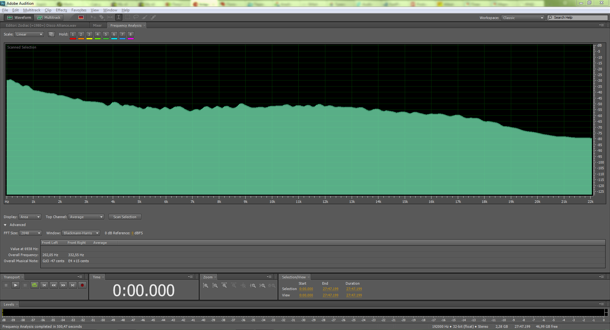Toggle Hold button 5
610x330 pixels.
point(106,34)
